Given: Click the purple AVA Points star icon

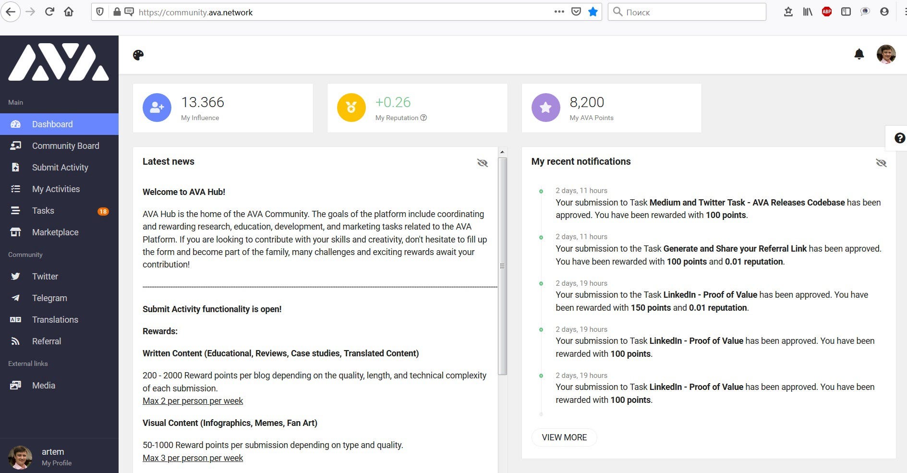Looking at the screenshot, I should [x=546, y=108].
